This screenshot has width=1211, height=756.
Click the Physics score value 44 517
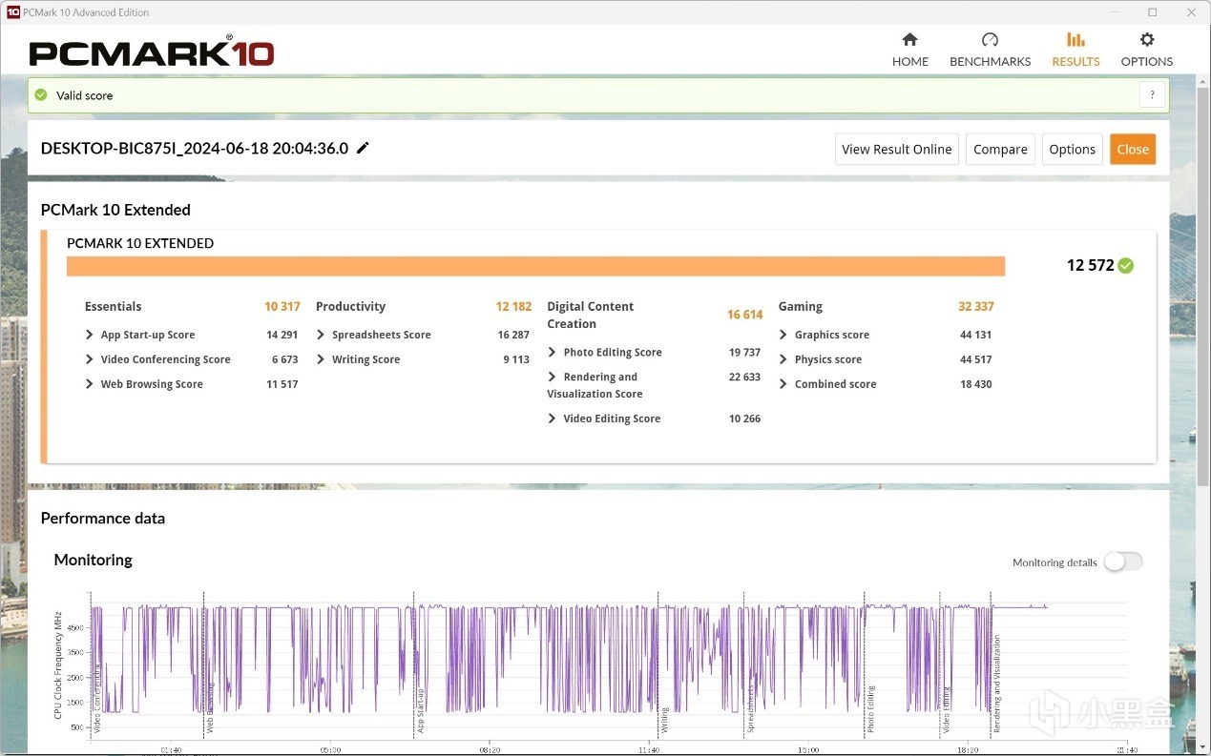coord(976,359)
